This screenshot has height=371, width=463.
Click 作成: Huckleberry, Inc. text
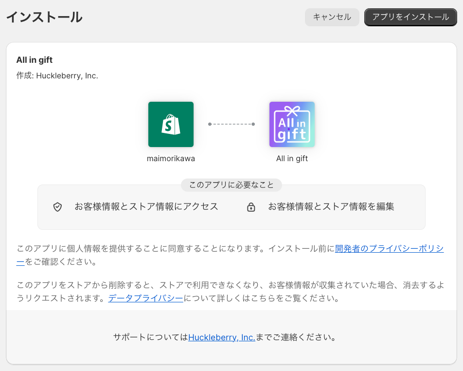point(57,75)
